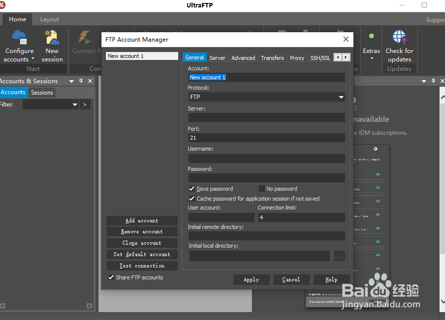This screenshot has width=445, height=320.
Task: Toggle Share FTP accounts checkbox
Action: tap(111, 277)
